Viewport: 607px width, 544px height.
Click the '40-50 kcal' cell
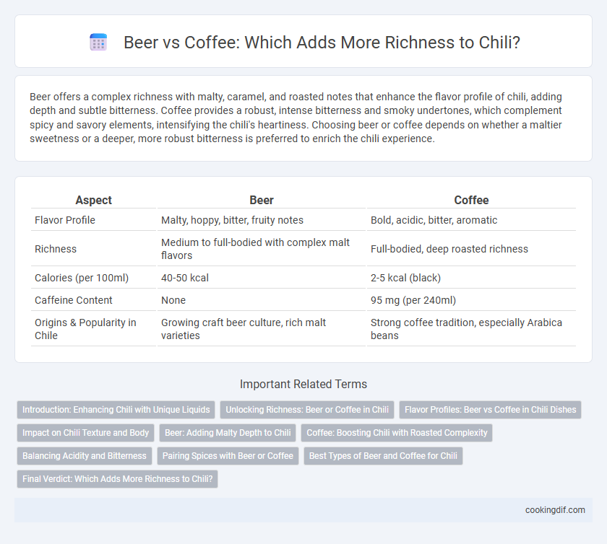click(x=262, y=278)
